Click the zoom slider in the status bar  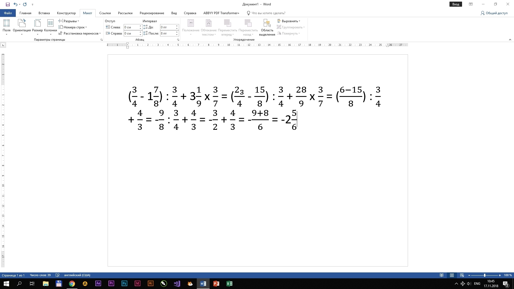point(485,275)
